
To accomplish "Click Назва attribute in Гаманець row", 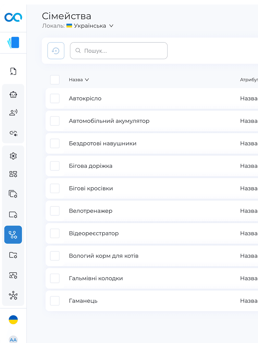I will [249, 301].
